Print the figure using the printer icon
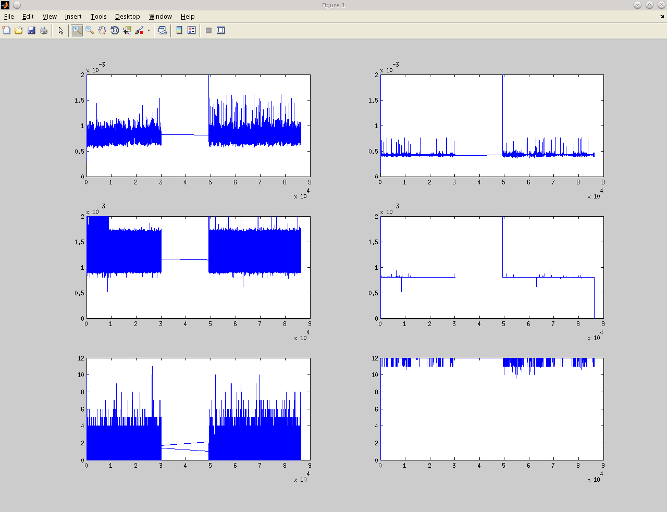The width and height of the screenshot is (667, 512). [x=44, y=31]
